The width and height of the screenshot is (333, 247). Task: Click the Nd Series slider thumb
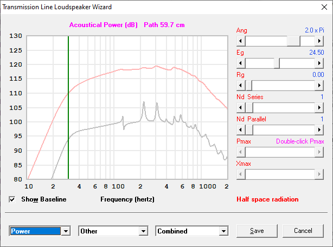coord(249,108)
